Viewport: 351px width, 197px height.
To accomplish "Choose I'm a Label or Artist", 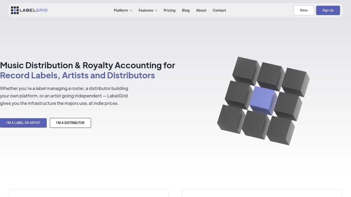I will coord(23,123).
